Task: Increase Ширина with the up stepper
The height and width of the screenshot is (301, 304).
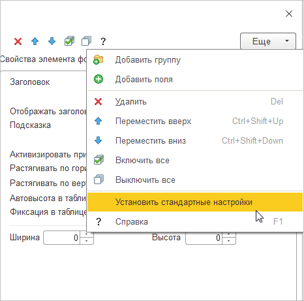Action: click(x=87, y=234)
